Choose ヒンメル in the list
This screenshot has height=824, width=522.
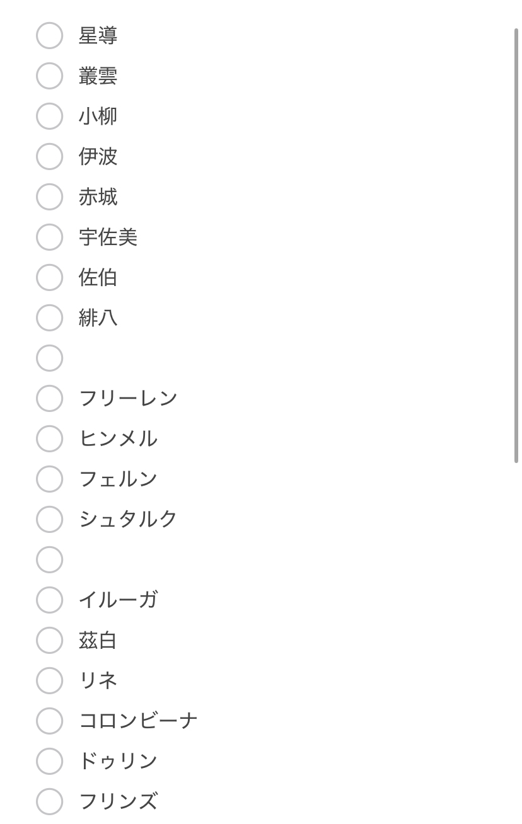[49, 438]
